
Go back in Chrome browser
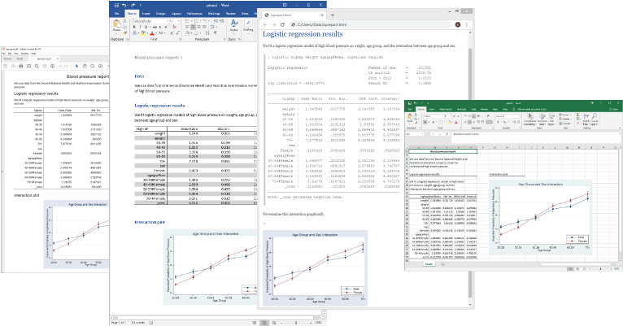(x=265, y=24)
